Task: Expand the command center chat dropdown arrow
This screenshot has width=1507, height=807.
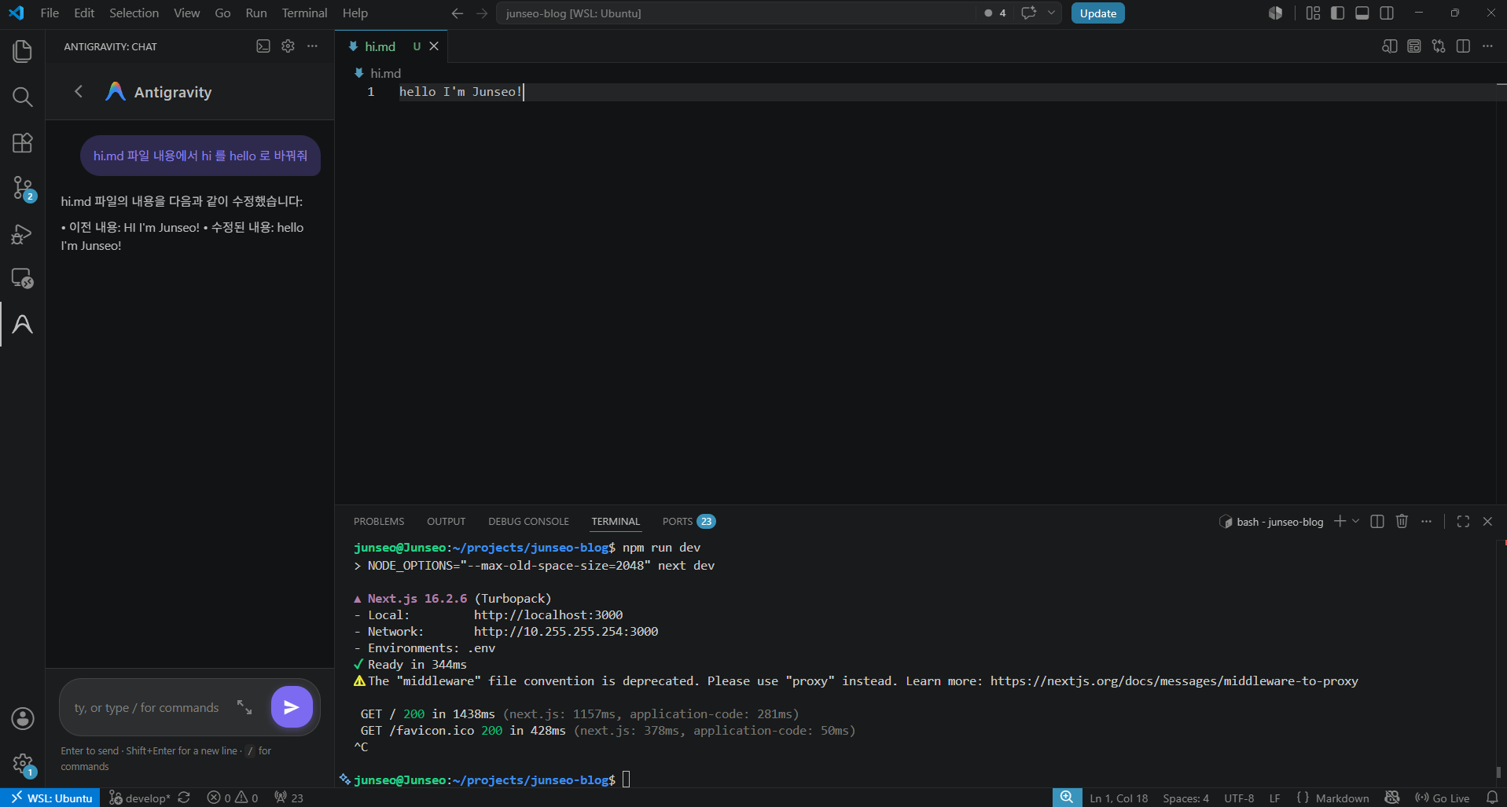Action: coord(1051,13)
